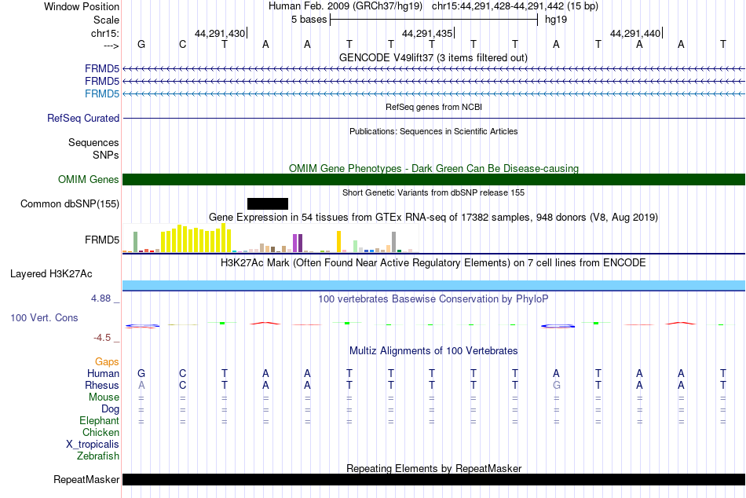Image resolution: width=746 pixels, height=498 pixels.
Task: Click the black Common dbSNP variant block
Action: [267, 203]
